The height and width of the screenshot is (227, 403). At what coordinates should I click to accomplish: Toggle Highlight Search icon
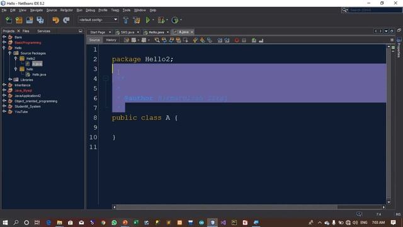[178, 40]
